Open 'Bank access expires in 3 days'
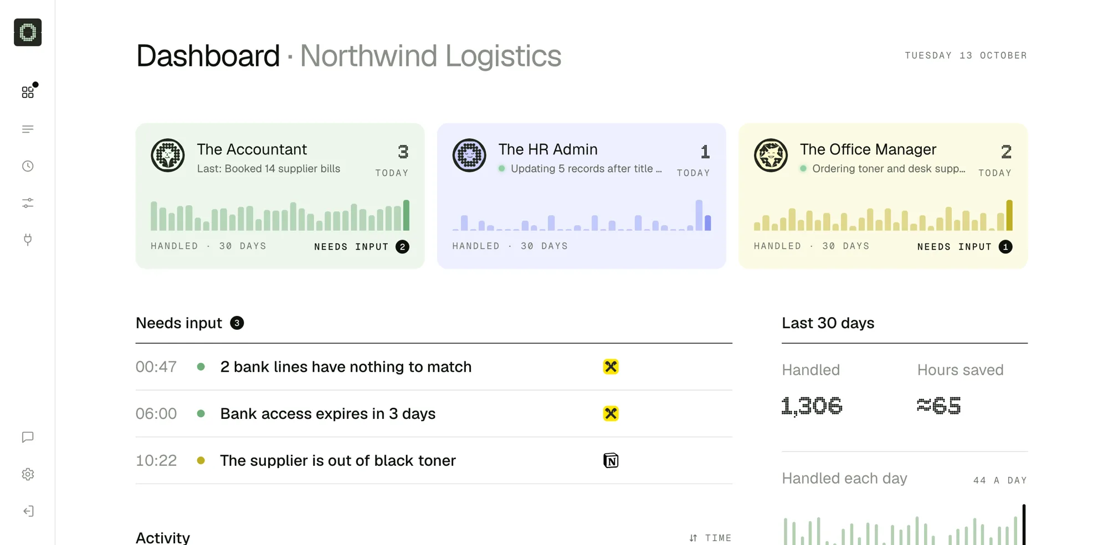 click(328, 413)
